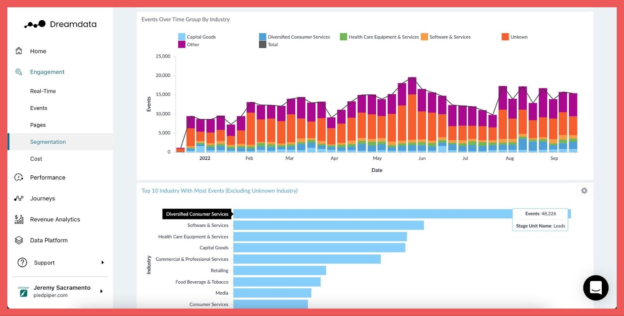Click the Revenue Analytics chart icon
624x316 pixels.
click(x=19, y=219)
